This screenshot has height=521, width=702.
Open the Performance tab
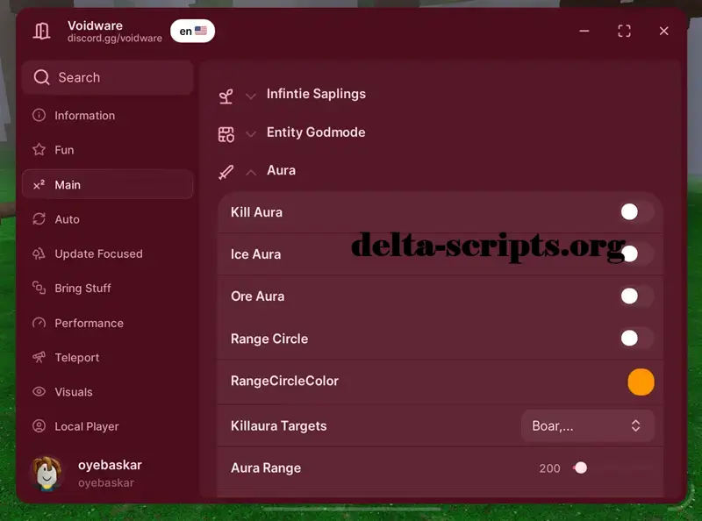[107, 323]
